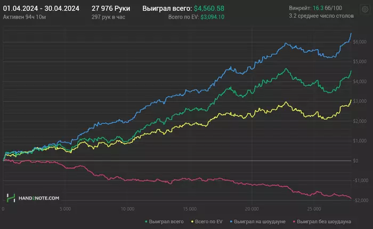Click the -$1,000 y-axis label
The image size is (373, 229).
coord(360,180)
